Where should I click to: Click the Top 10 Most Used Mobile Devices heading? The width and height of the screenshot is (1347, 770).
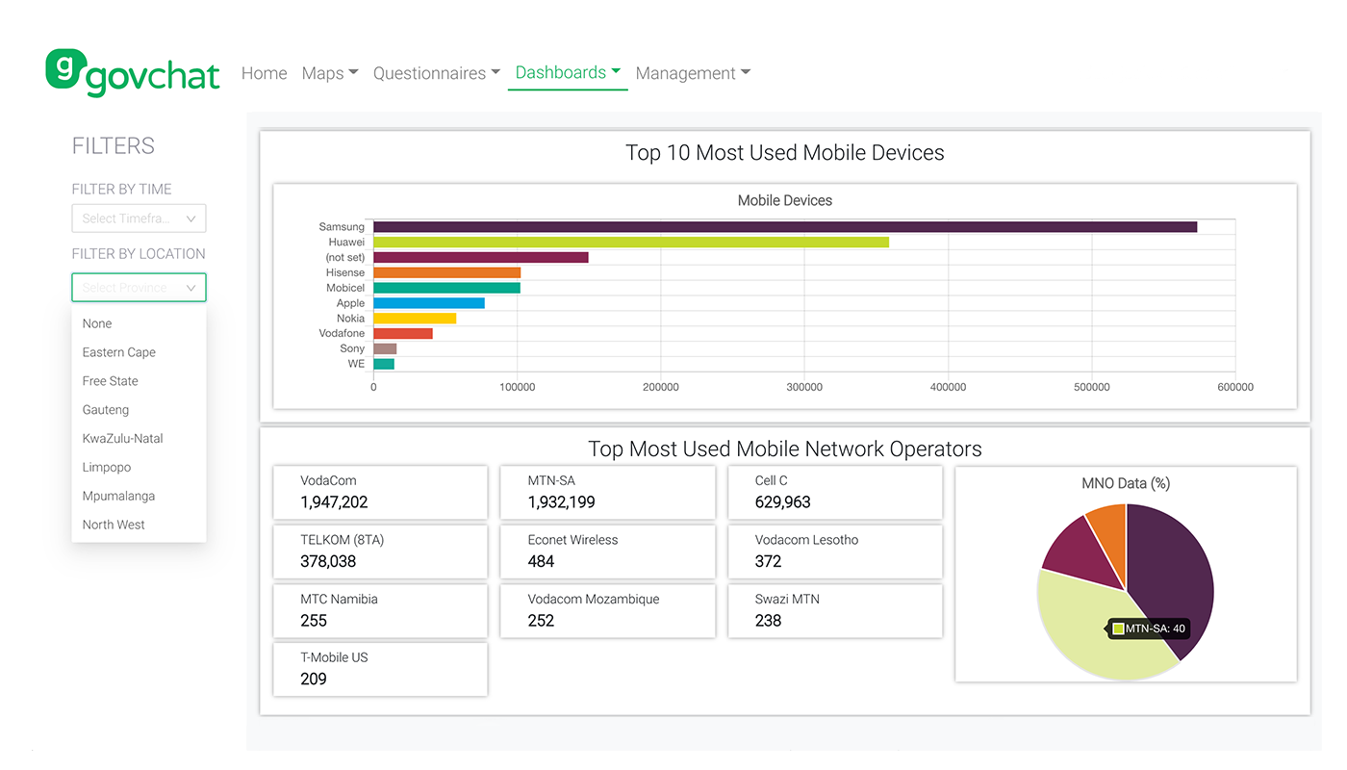pyautogui.click(x=785, y=152)
